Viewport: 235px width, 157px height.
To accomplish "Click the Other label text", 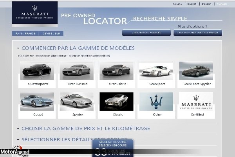I will (x=157, y=115).
